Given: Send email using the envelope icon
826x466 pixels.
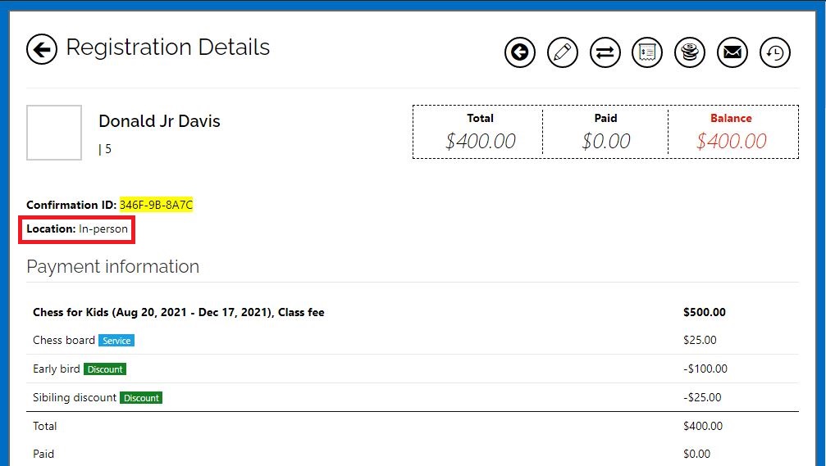Looking at the screenshot, I should (732, 53).
